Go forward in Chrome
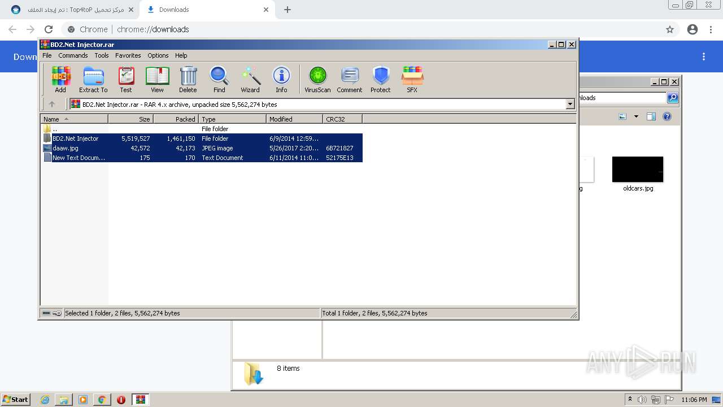This screenshot has height=407, width=723. (x=31, y=29)
